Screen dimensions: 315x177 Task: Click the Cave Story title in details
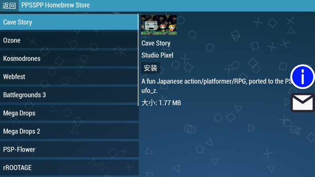156,43
